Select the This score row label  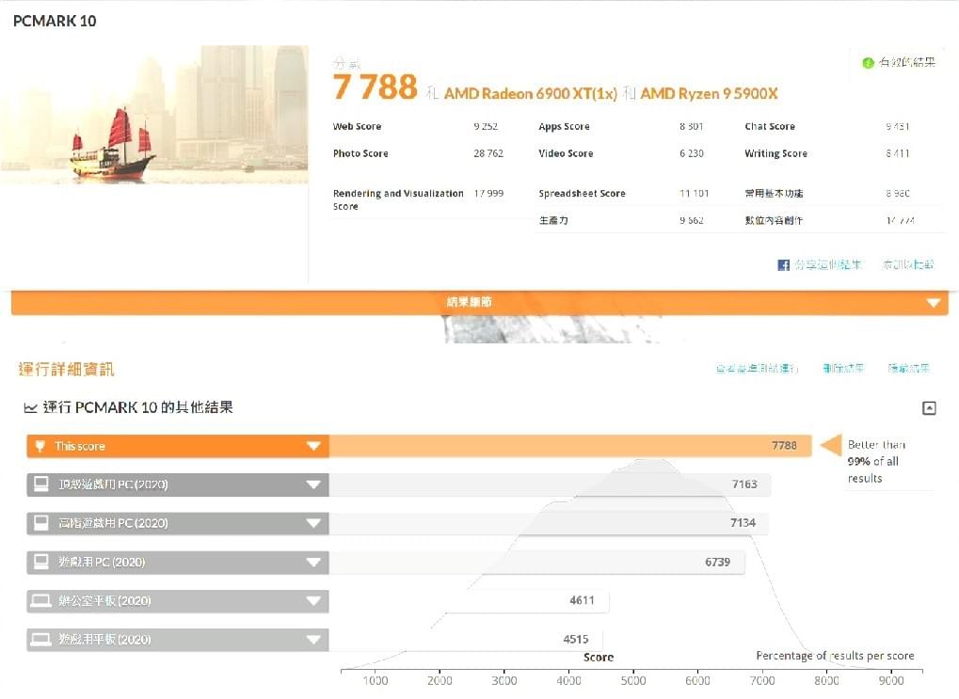point(79,447)
